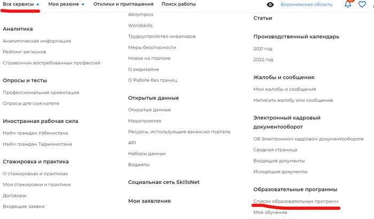Open Отклики и приглашения tab
The width and height of the screenshot is (374, 219).
tap(123, 4)
